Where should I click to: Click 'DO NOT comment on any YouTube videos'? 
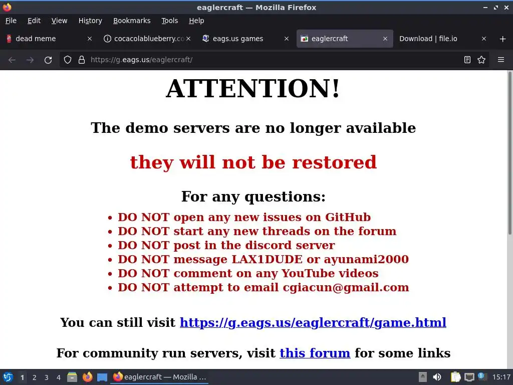(248, 273)
